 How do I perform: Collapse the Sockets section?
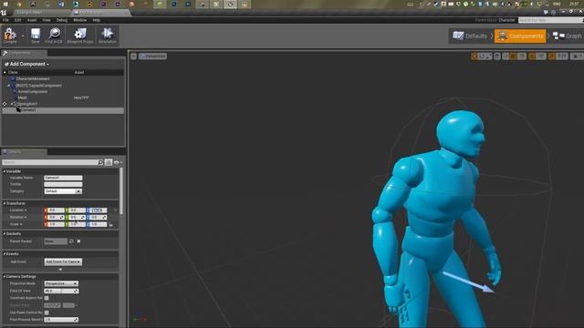[x=5, y=234]
